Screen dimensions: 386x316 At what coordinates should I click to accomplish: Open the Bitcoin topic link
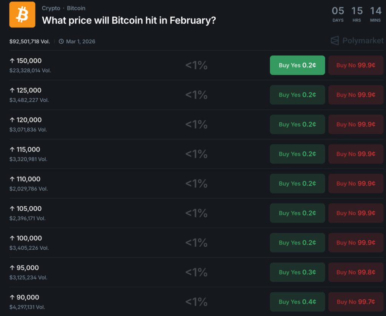point(76,8)
